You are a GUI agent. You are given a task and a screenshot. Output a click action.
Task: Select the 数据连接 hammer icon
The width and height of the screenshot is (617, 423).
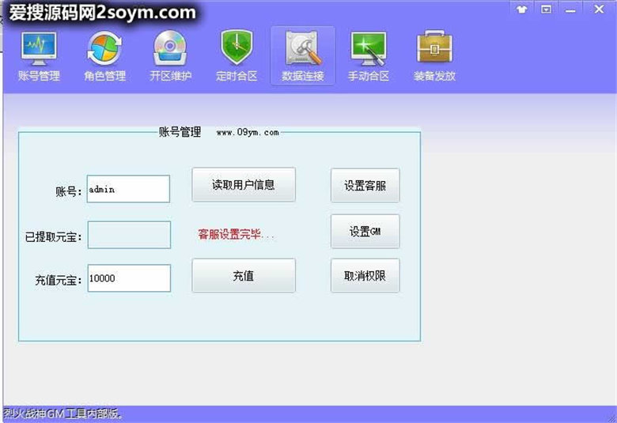303,56
